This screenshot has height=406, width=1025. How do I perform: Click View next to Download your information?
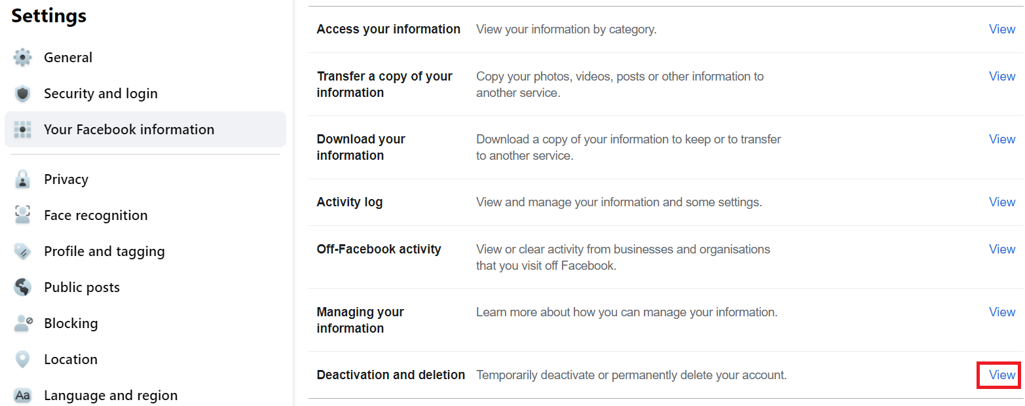(1001, 139)
